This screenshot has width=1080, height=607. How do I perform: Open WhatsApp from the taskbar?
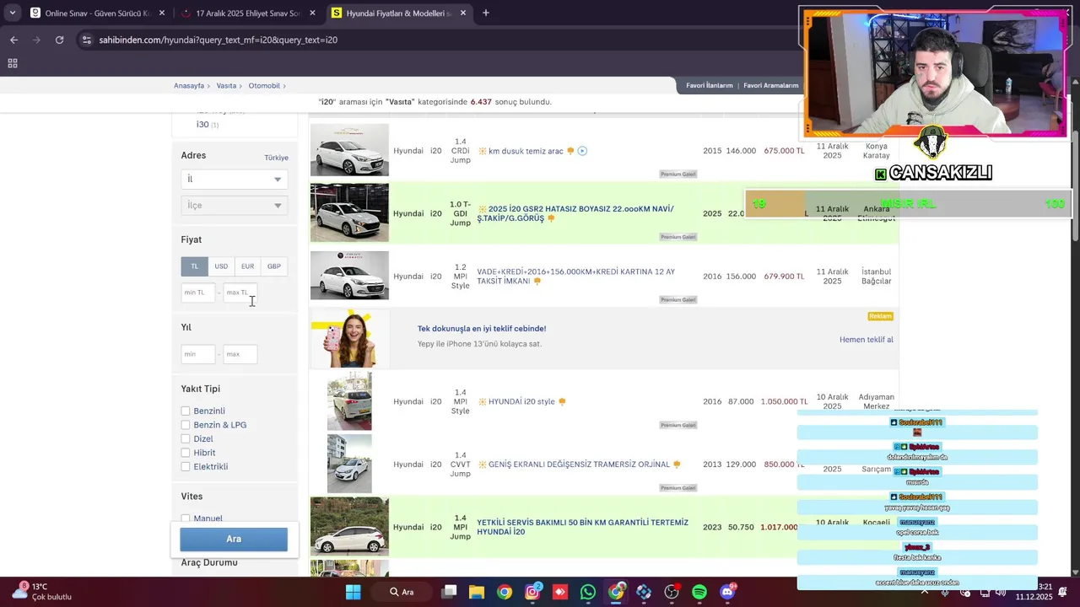588,592
